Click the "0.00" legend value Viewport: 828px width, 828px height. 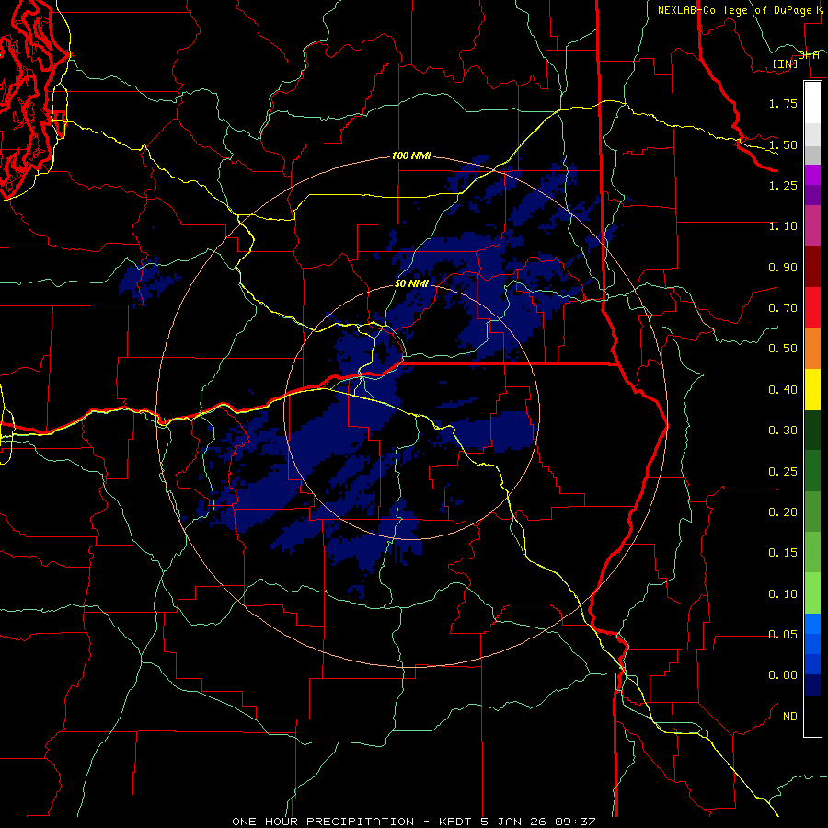[x=783, y=675]
